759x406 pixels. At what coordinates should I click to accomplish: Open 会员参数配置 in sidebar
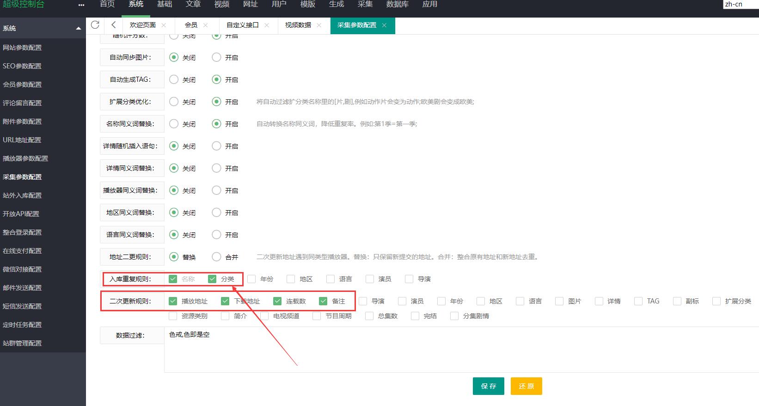22,85
